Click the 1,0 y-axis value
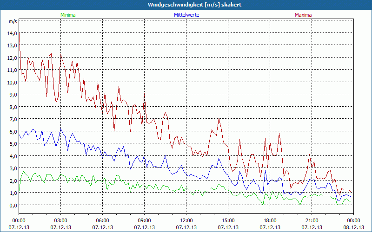This screenshot has width=372, height=232. pos(13,193)
